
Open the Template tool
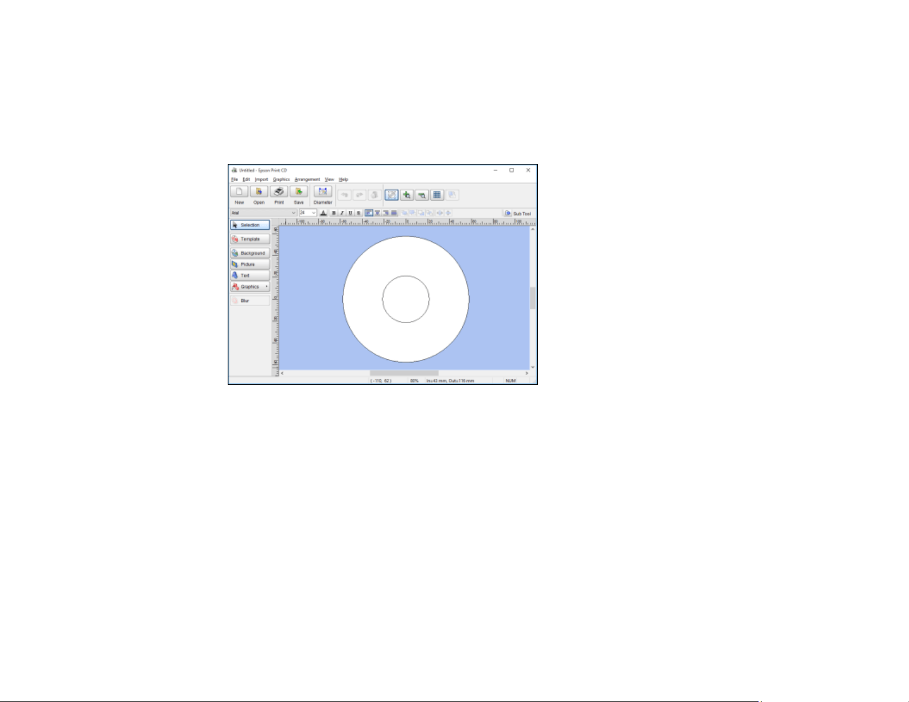(250, 239)
